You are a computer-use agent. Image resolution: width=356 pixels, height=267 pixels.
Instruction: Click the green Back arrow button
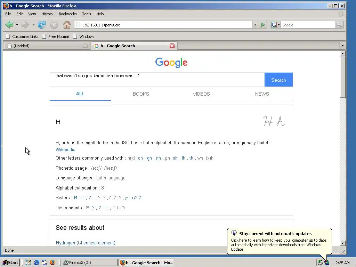coord(9,25)
